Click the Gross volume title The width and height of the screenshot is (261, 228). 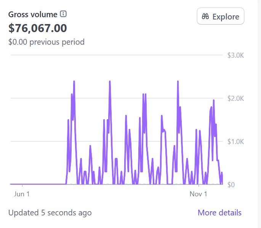pyautogui.click(x=33, y=15)
